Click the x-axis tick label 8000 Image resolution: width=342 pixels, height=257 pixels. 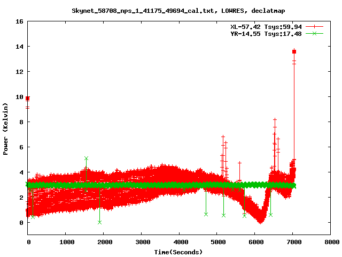[332, 242]
